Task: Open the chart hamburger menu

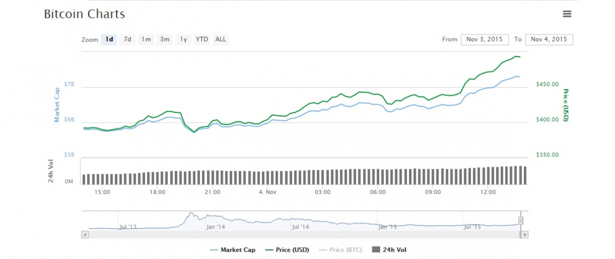Action: 567,14
